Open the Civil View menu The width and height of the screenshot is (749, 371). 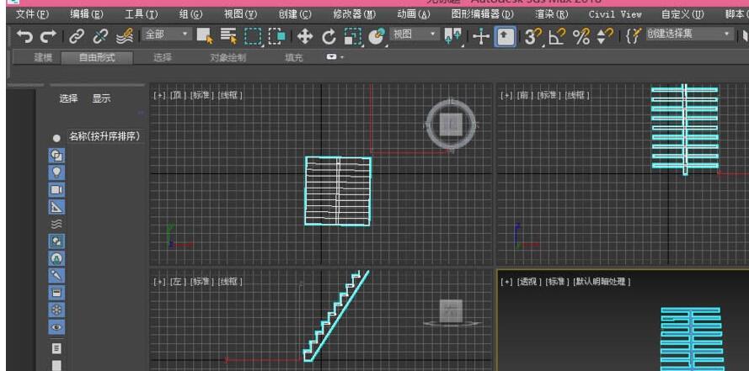615,14
